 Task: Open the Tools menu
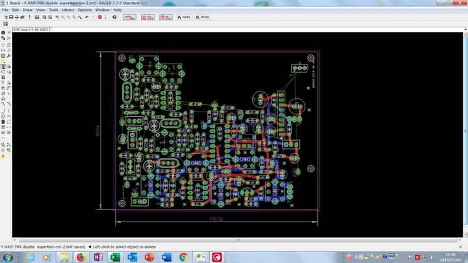(53, 10)
